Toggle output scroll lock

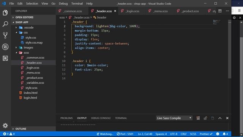(x=205, y=118)
